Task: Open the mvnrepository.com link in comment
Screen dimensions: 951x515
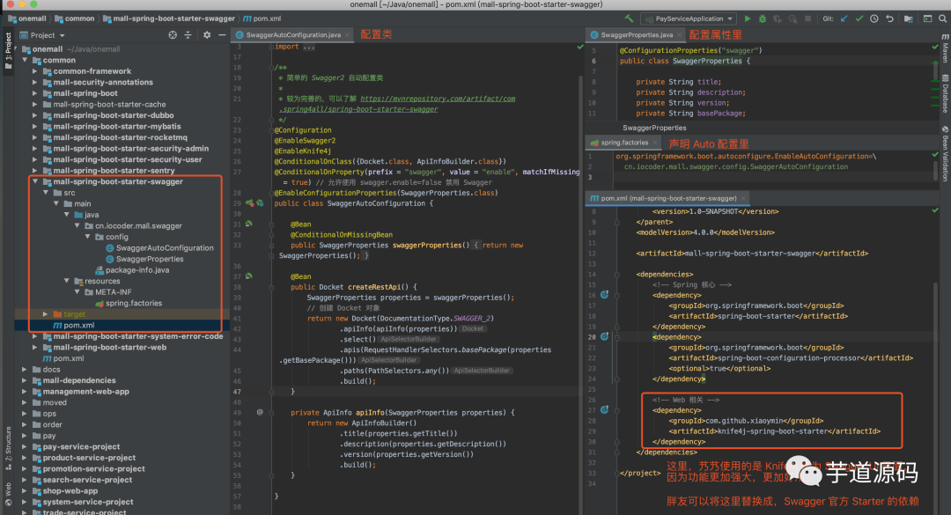Action: [x=438, y=99]
